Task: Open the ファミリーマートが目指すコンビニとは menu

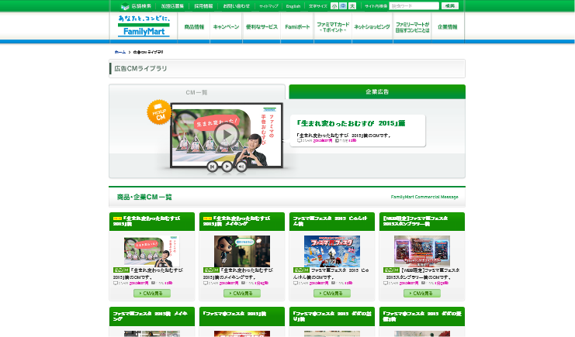Action: [x=412, y=27]
